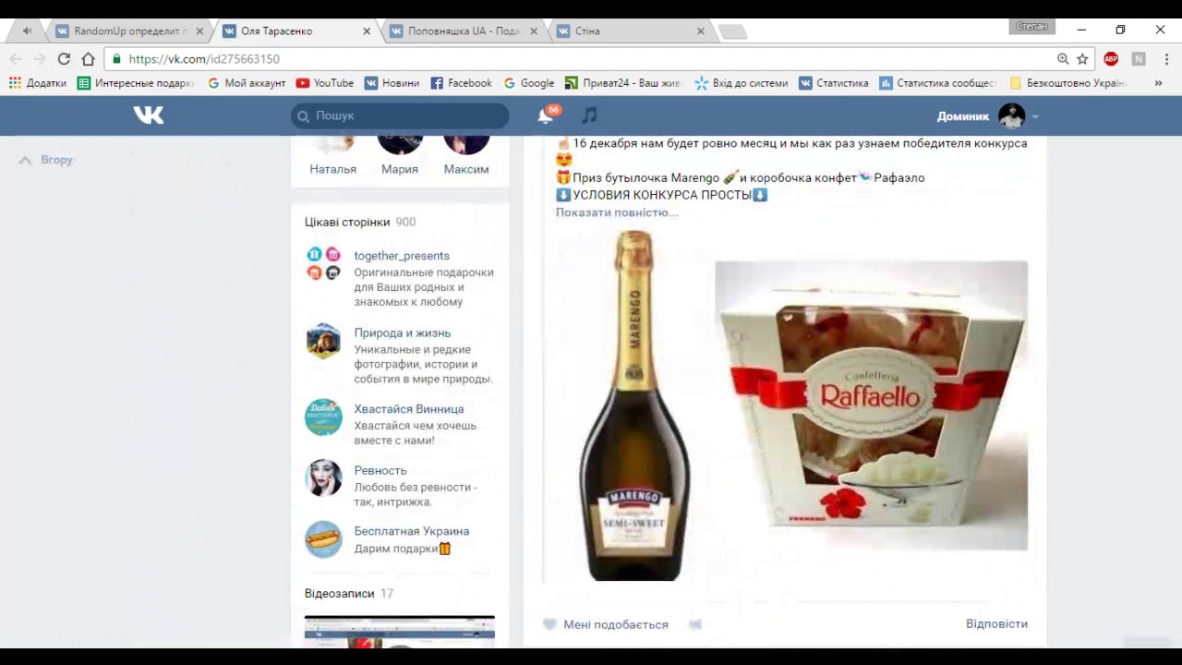Open a new browser tab
Image resolution: width=1182 pixels, height=665 pixels.
pos(732,32)
